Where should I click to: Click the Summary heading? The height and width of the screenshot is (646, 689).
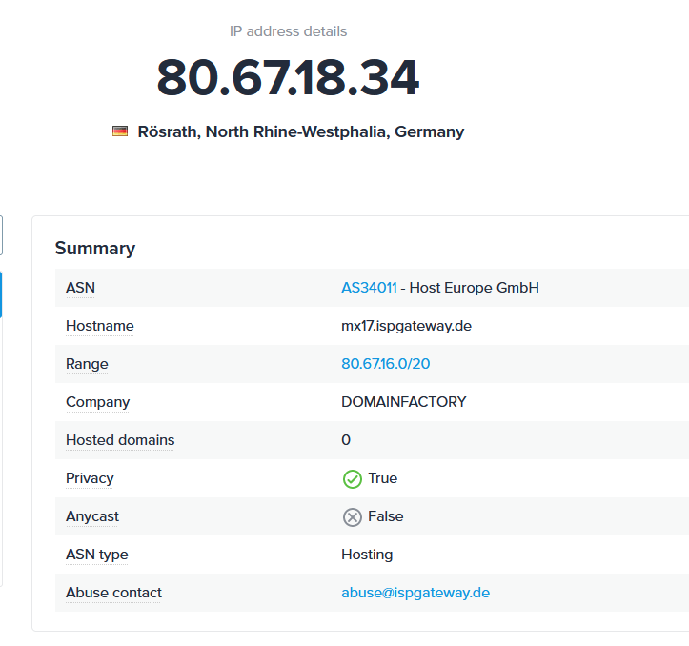(x=95, y=249)
